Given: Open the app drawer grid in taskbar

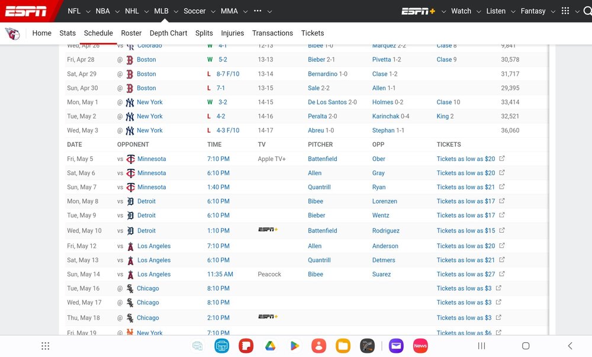Looking at the screenshot, I should (46, 346).
